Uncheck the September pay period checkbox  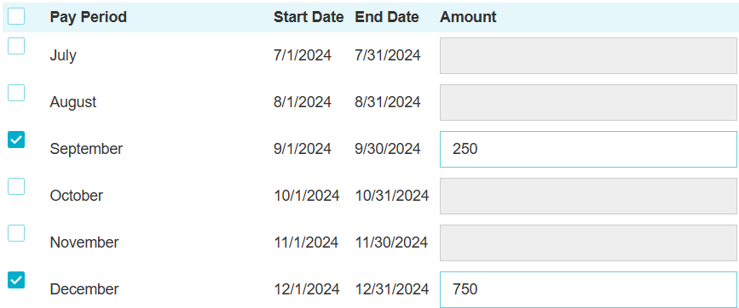coord(16,140)
